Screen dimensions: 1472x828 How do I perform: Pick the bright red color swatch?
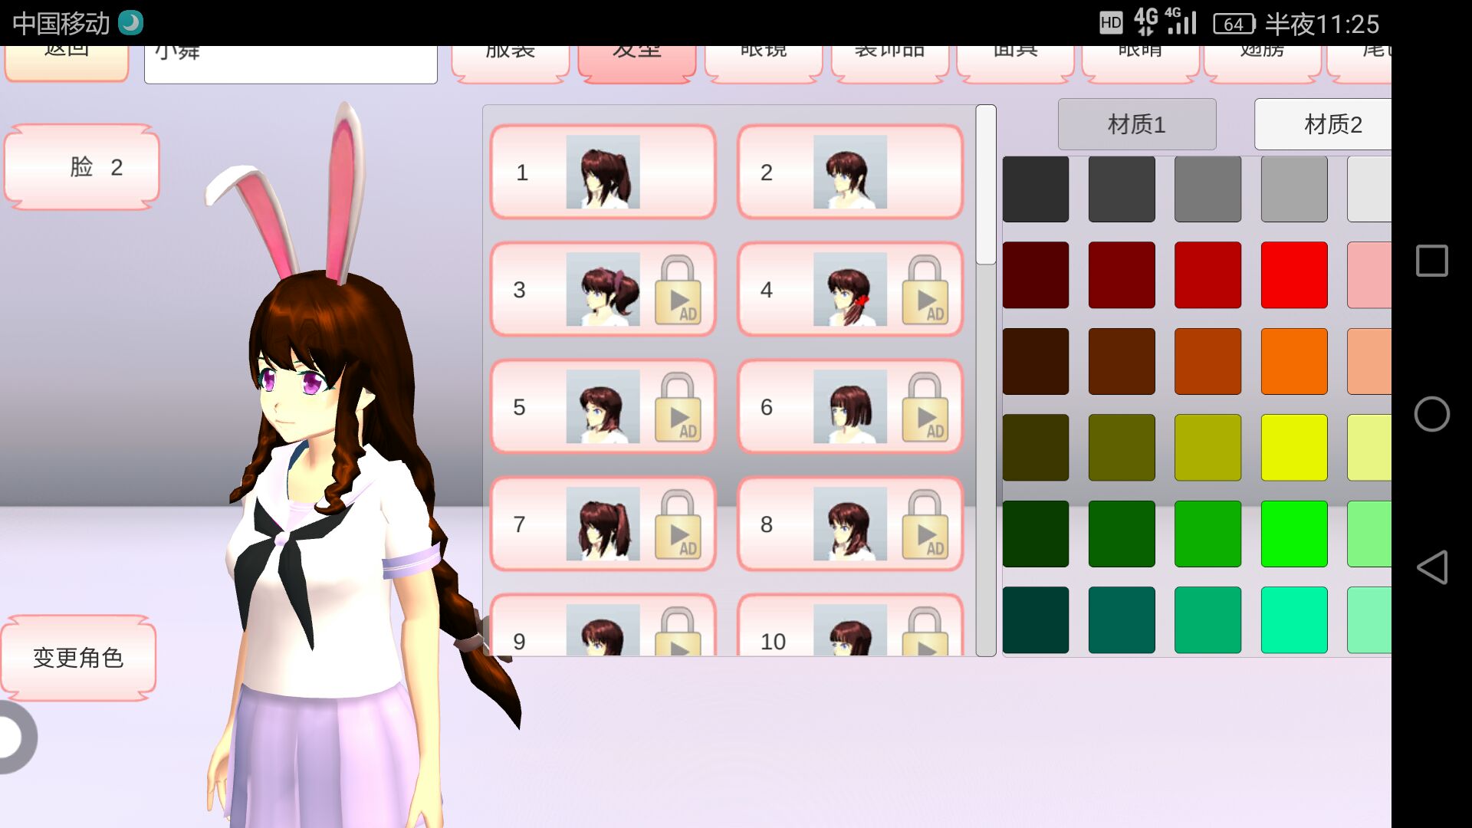[1293, 275]
